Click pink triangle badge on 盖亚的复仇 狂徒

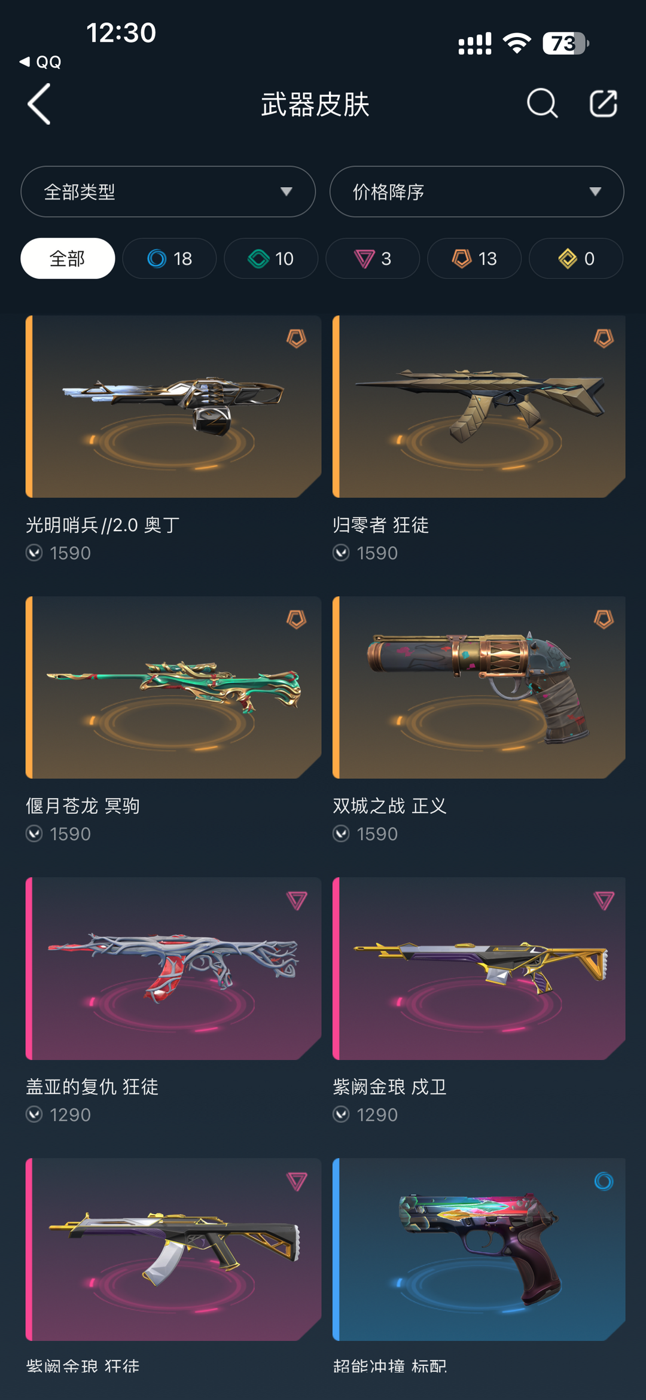[297, 900]
